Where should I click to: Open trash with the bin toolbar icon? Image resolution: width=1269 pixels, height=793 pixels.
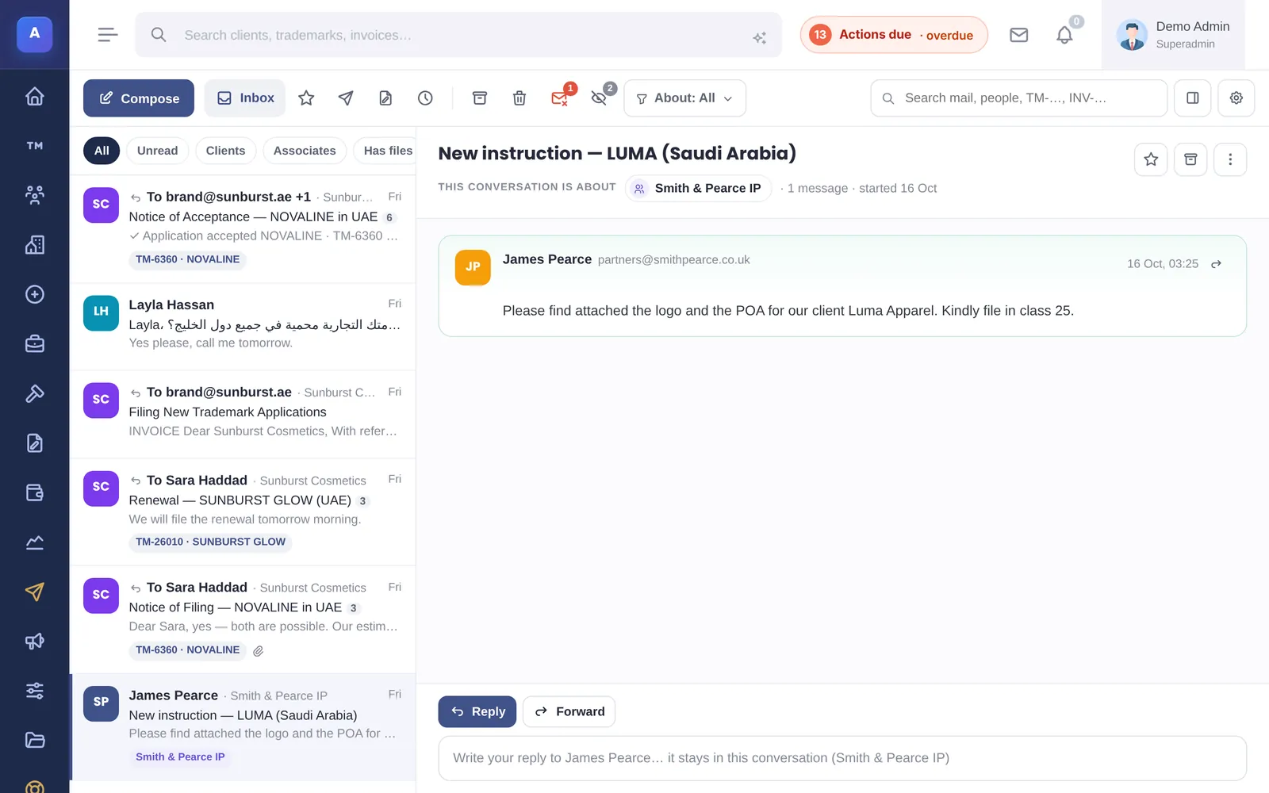[x=519, y=98]
